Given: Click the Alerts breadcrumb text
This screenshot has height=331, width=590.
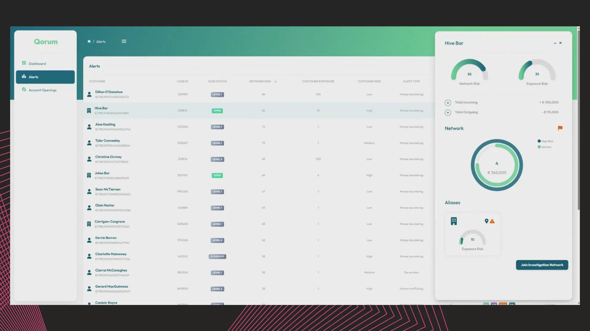Looking at the screenshot, I should click(x=101, y=42).
